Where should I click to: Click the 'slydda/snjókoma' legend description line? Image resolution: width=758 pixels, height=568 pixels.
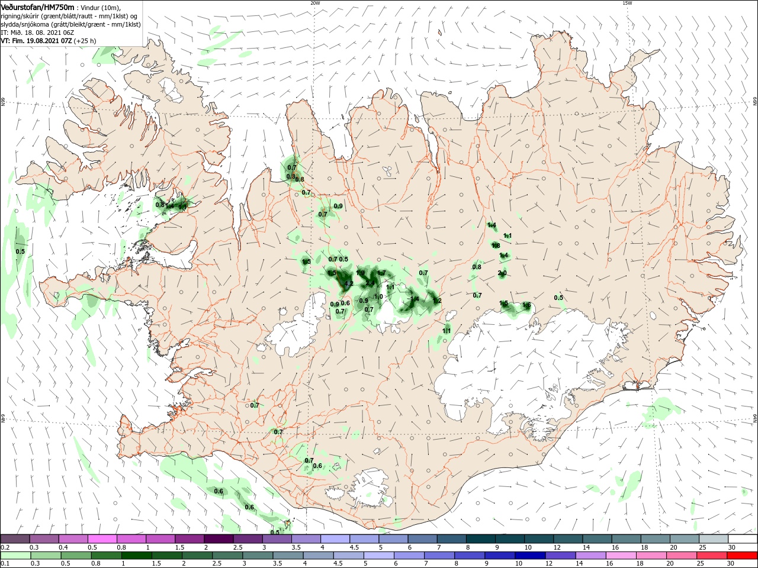(x=70, y=24)
